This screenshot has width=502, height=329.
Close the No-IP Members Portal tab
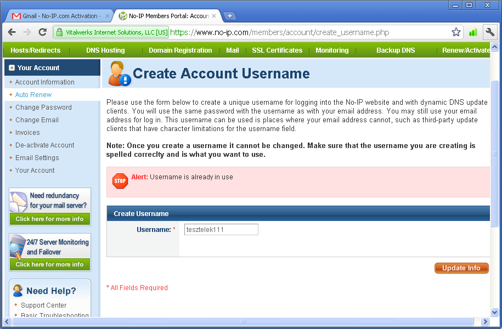[214, 16]
